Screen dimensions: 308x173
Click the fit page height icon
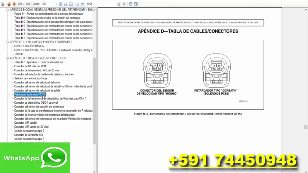70,4
